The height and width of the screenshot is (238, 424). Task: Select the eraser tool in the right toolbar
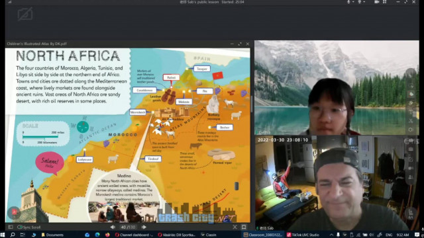coord(411,103)
